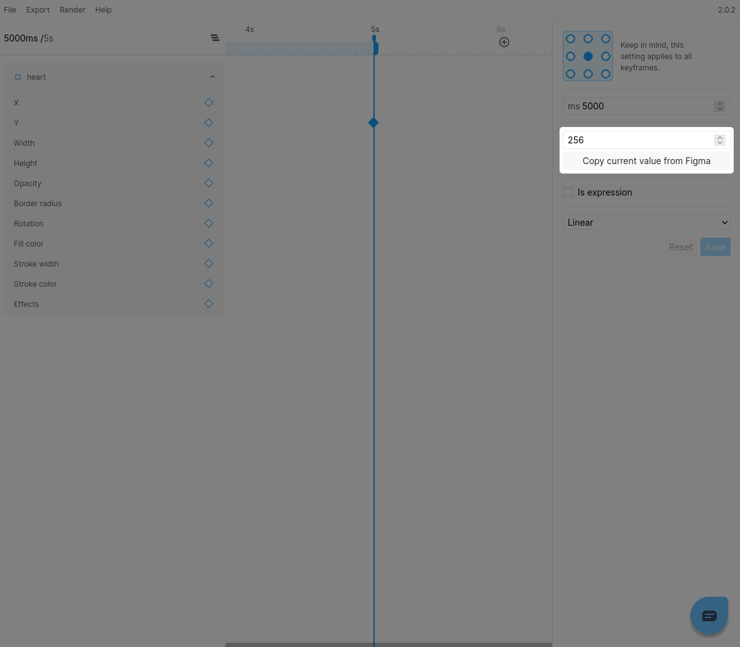The width and height of the screenshot is (740, 647).
Task: Select middle-right transform origin point
Action: tap(605, 56)
